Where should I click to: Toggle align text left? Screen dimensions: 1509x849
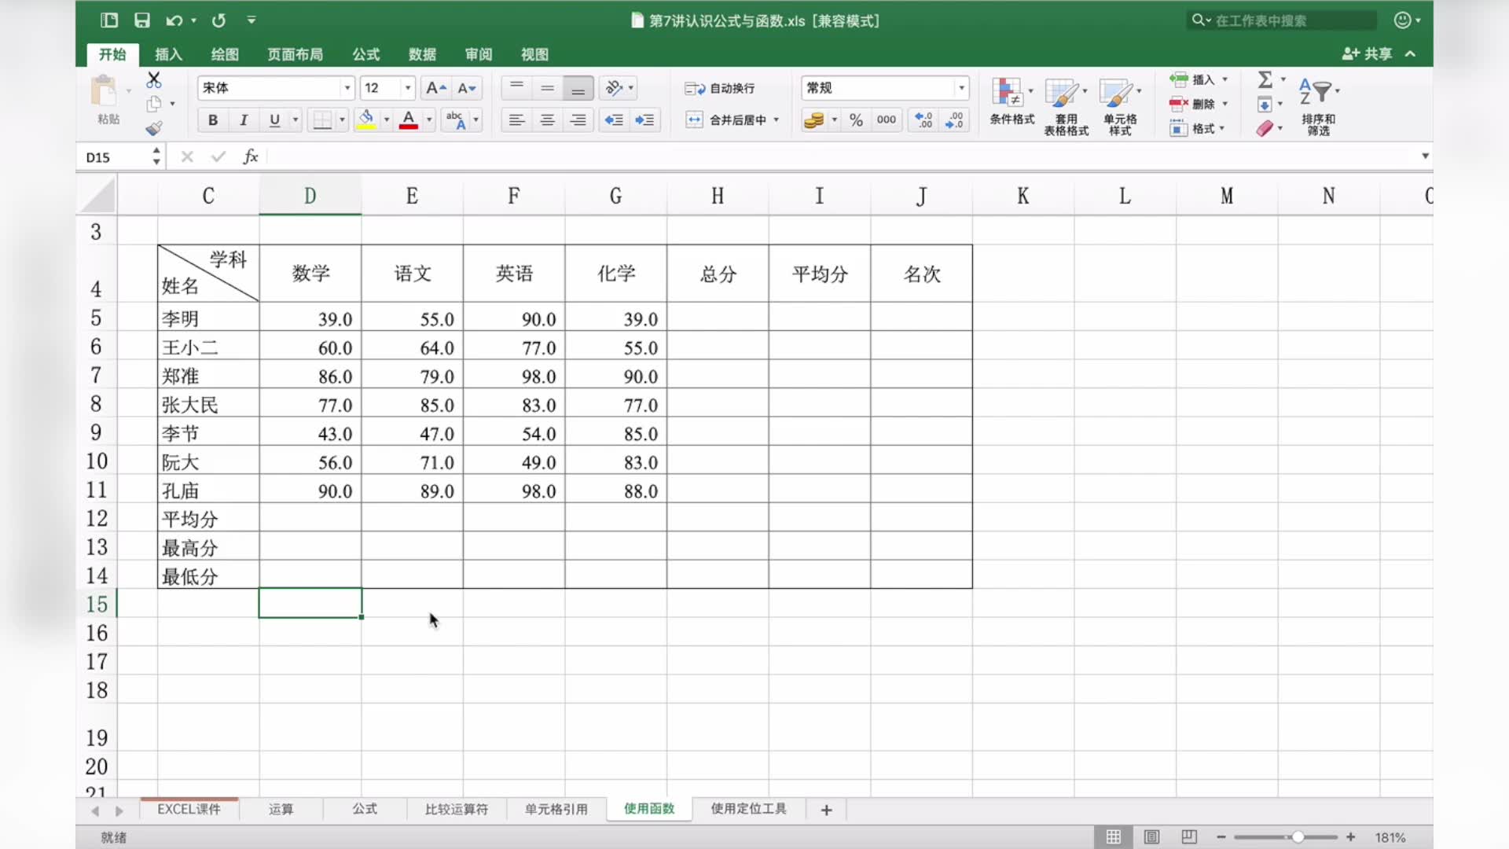point(516,120)
